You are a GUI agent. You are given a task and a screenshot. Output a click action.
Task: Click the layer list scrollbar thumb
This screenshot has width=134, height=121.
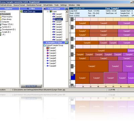[67, 17]
